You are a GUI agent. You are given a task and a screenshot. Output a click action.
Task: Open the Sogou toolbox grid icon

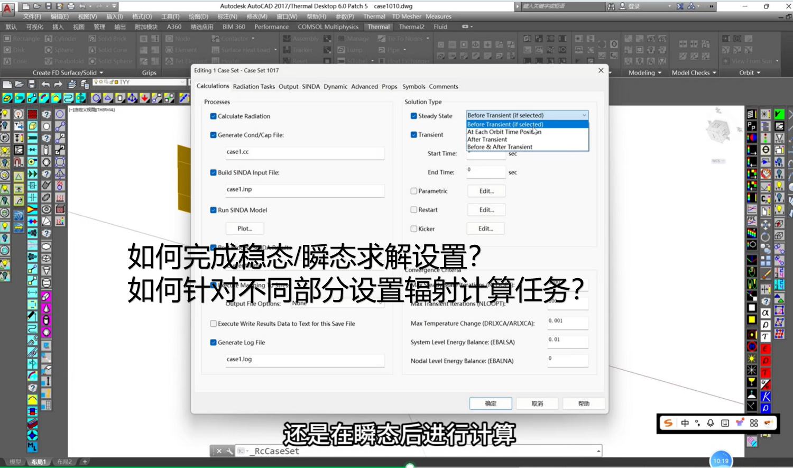pos(754,423)
